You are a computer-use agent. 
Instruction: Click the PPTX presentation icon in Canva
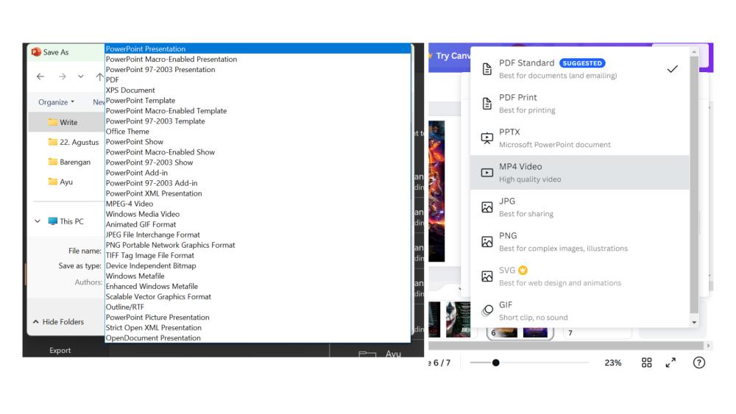tap(487, 138)
